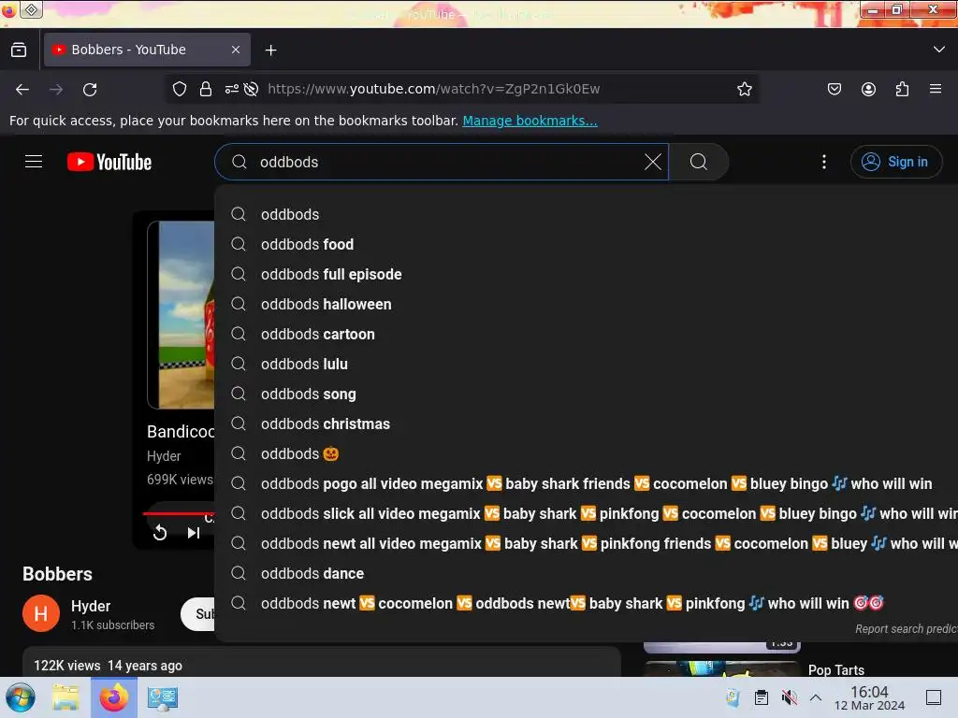
Task: Show hidden tray icons chevron
Action: click(x=816, y=697)
